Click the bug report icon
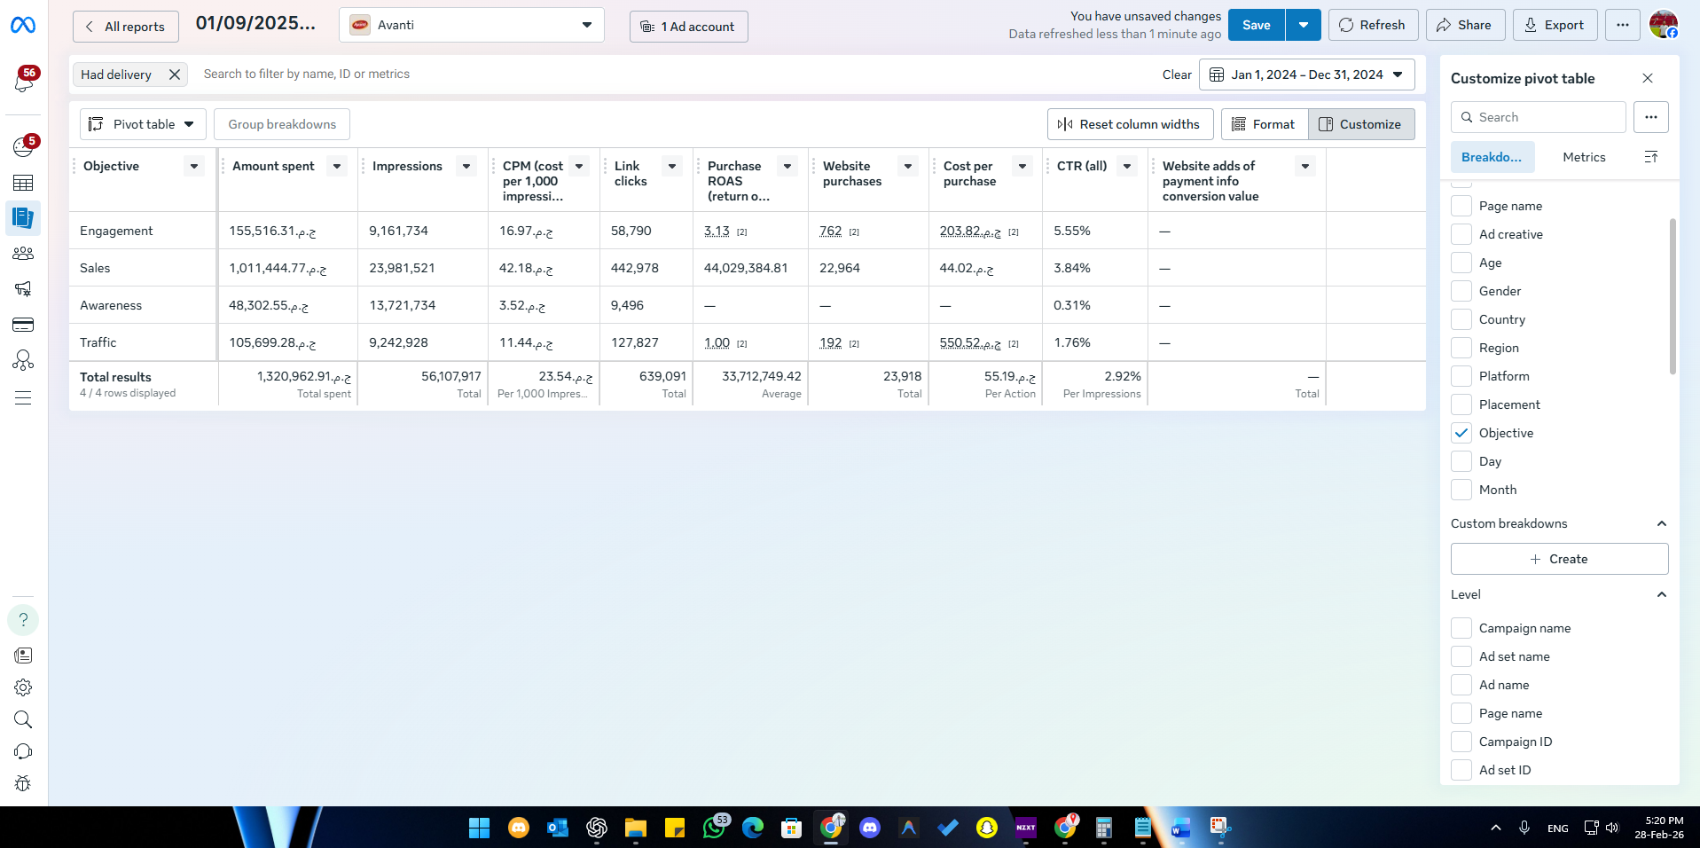This screenshot has width=1700, height=848. pyautogui.click(x=23, y=783)
